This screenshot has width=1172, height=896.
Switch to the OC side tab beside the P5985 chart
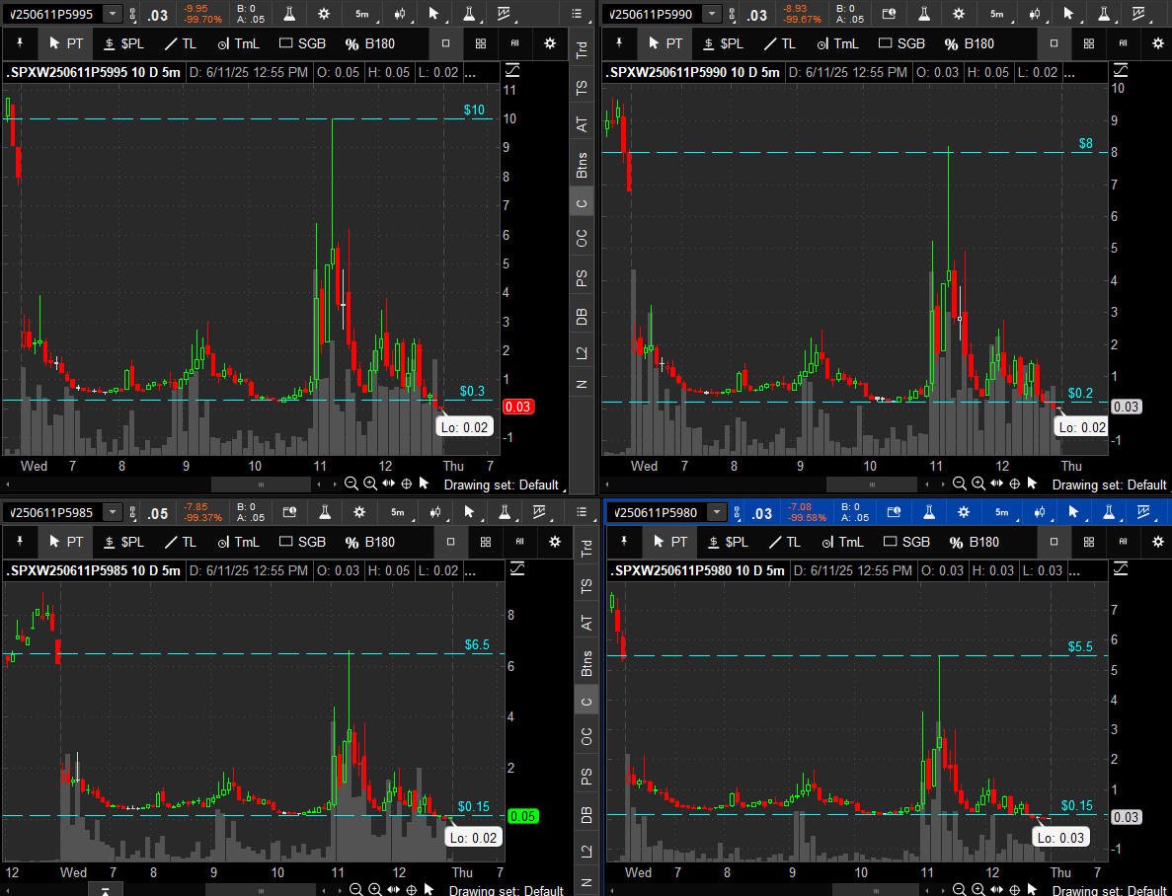[586, 737]
